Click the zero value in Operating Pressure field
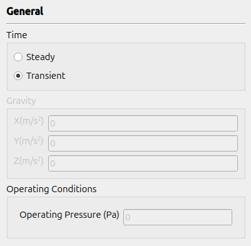Screen dimensions: 251x246 [x=128, y=217]
